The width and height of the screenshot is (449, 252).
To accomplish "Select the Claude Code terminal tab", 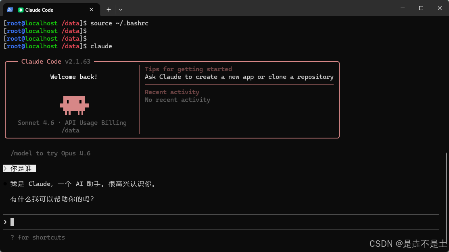I will click(52, 10).
